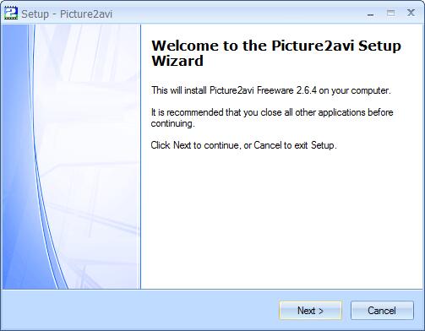Screen dimensions: 425x331
Task: Click the 'Click Next to continue' instruction line
Action: coord(243,145)
